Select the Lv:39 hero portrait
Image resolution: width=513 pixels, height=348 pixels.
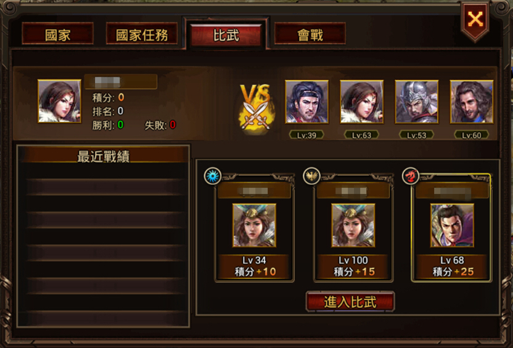tap(306, 102)
